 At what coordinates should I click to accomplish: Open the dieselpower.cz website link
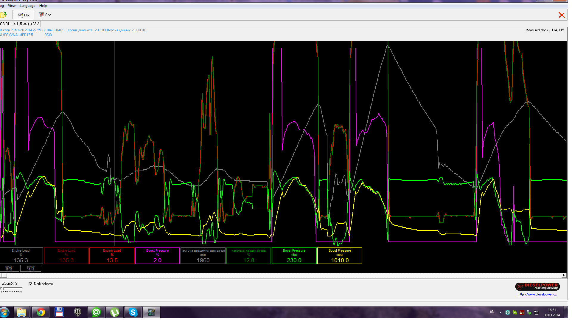click(537, 294)
